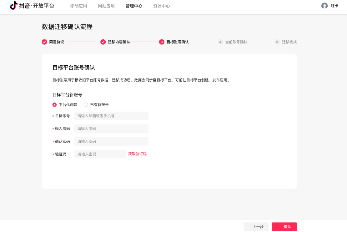Click step 5 迁移完成 number icon
Screen dimensions: 347x232
[x=277, y=42]
